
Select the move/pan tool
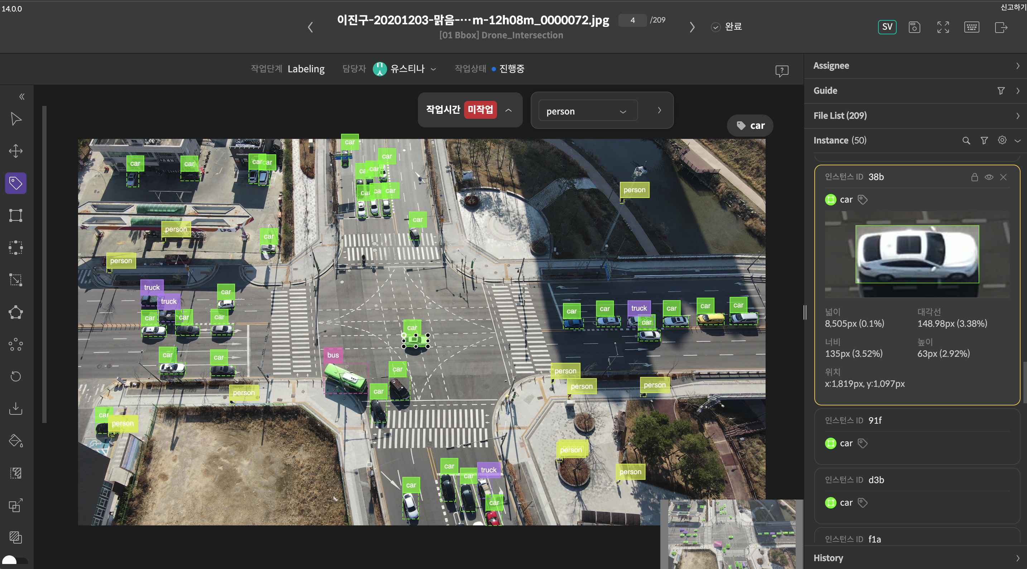[15, 151]
